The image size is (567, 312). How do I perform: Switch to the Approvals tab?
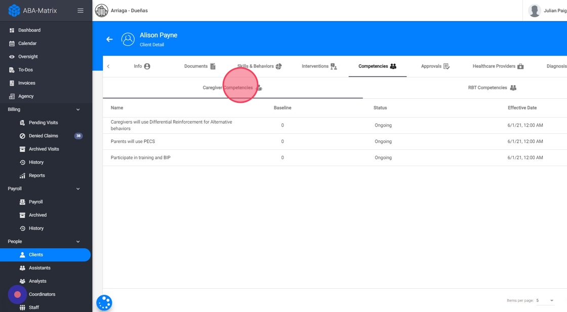(x=435, y=66)
